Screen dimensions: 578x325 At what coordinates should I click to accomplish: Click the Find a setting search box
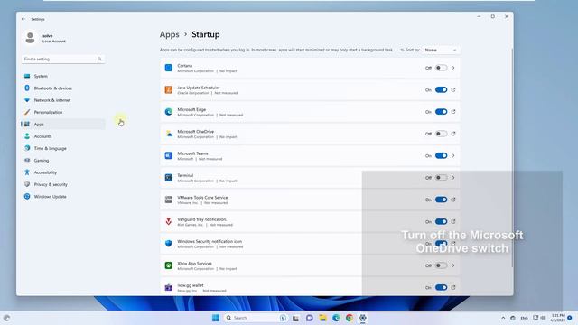coord(63,59)
